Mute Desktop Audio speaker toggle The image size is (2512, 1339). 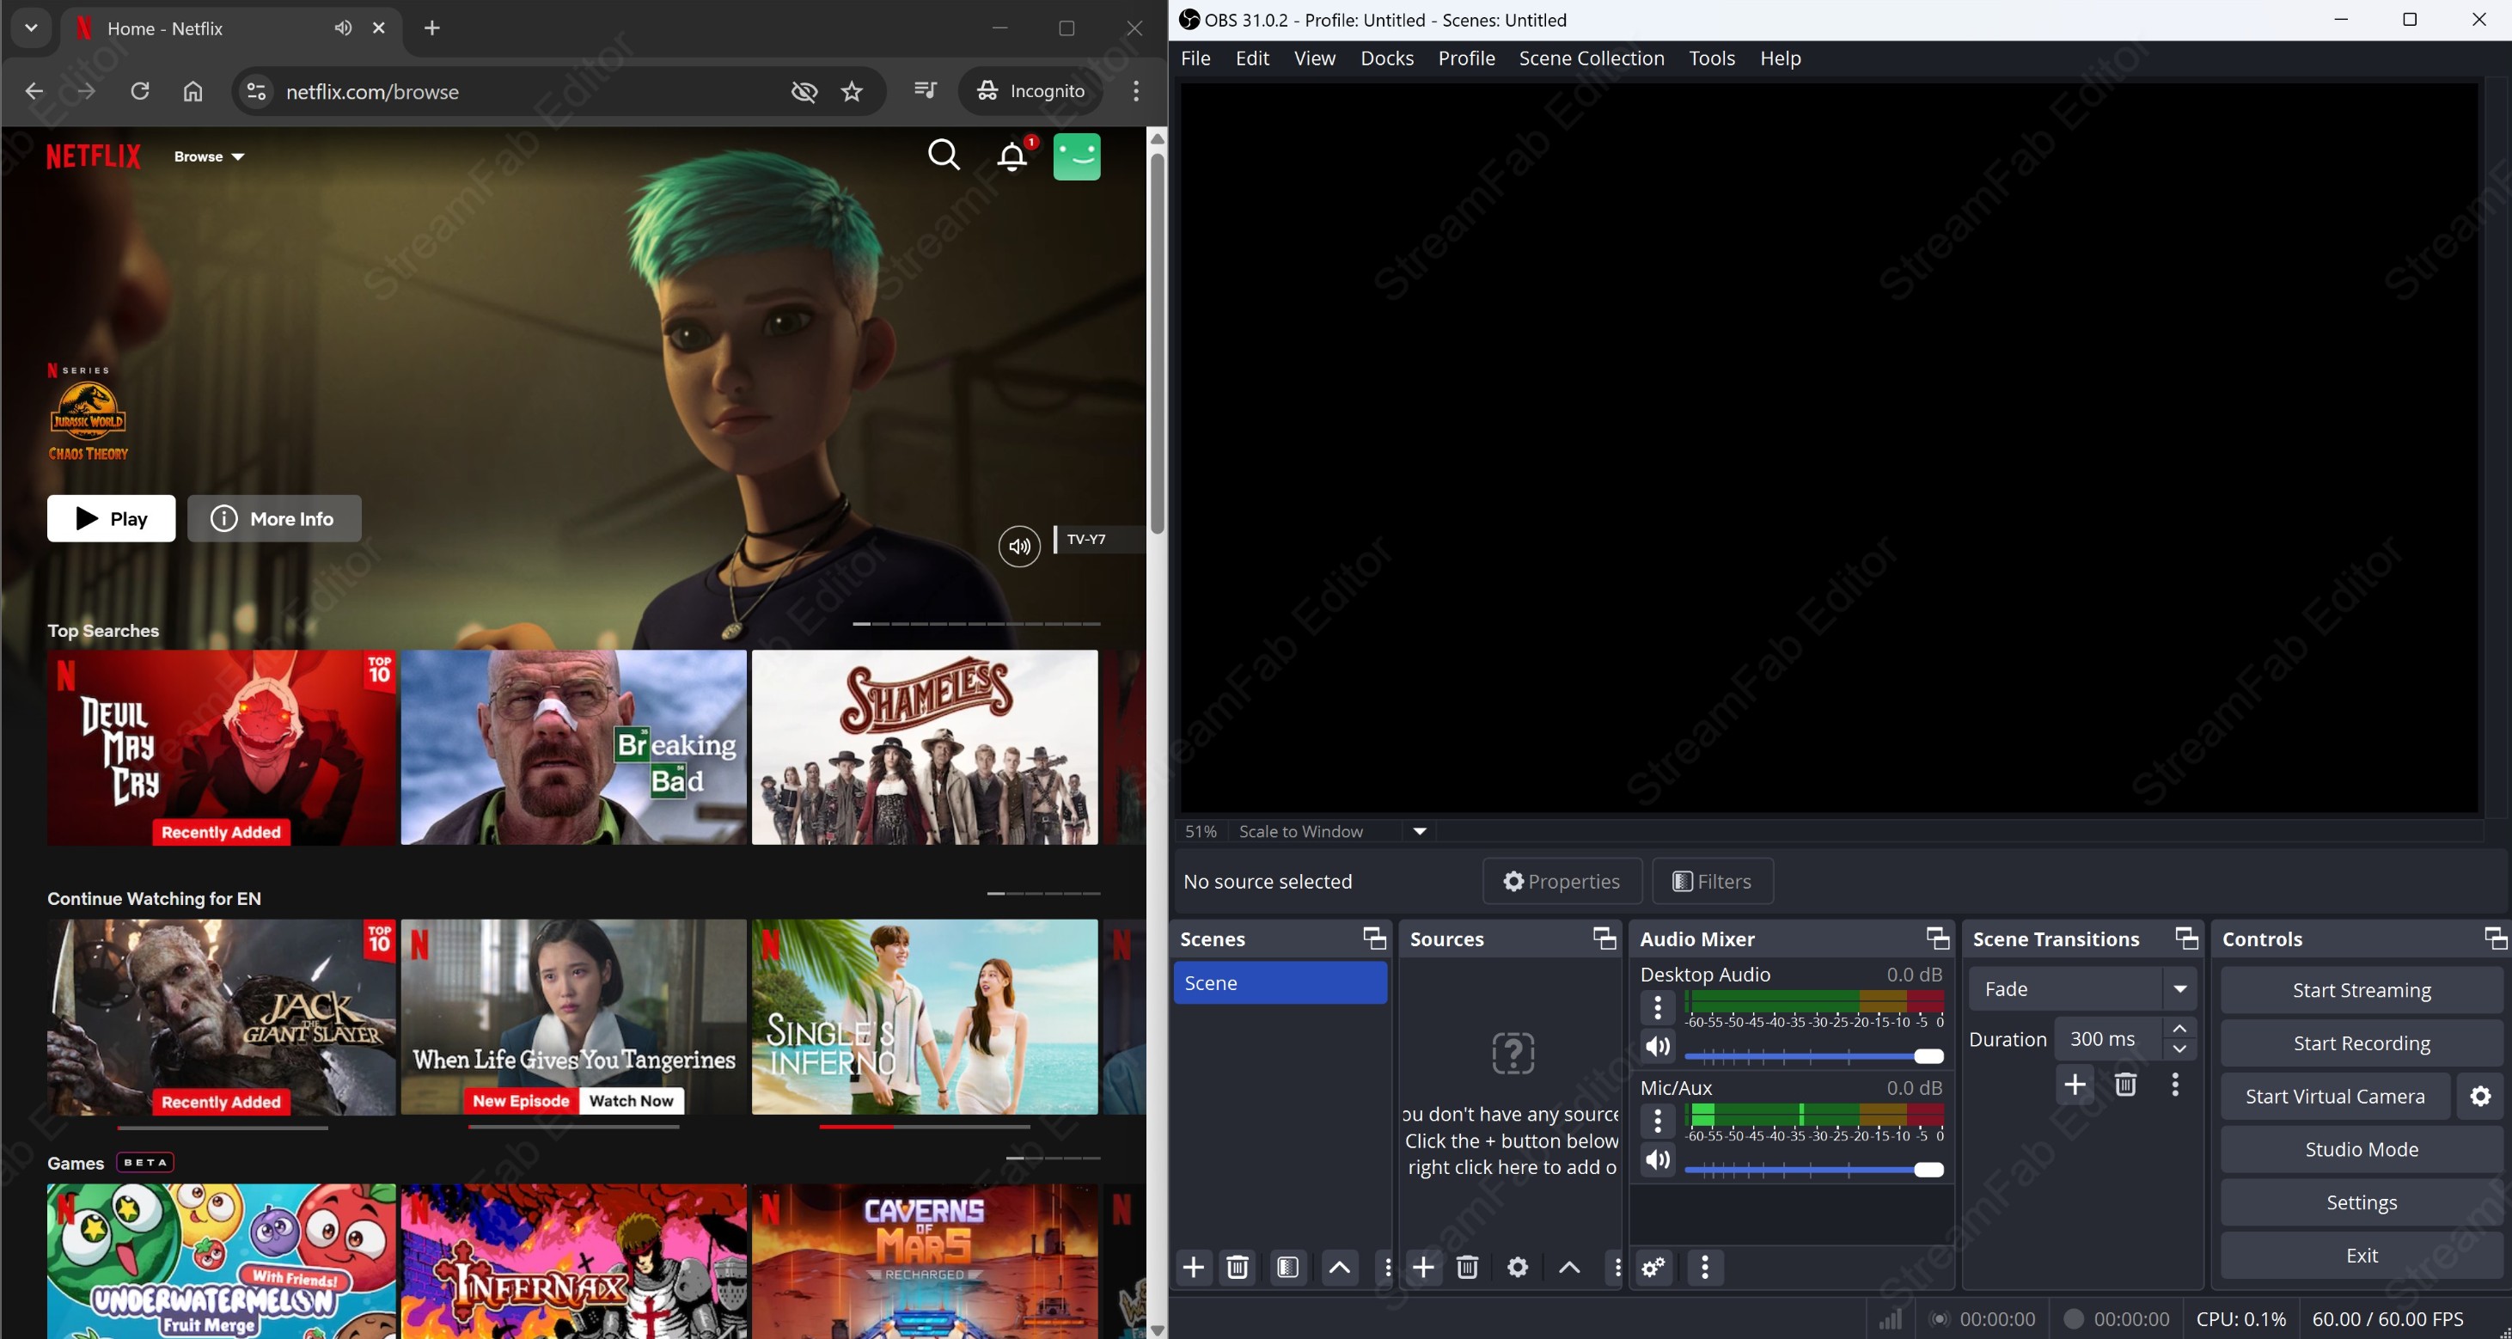1658,1047
